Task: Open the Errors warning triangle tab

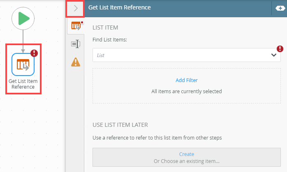Action: (76, 62)
